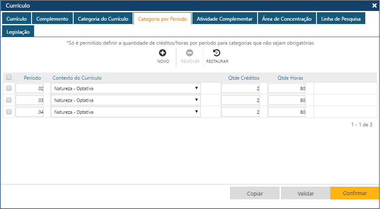The image size is (380, 209).
Task: Switch to the Complemento tab
Action: [52, 19]
